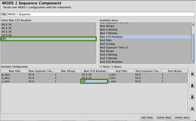Viewport: 196px width, 121px height.
Task: Click the Blue Filter column header
Action: [15, 71]
